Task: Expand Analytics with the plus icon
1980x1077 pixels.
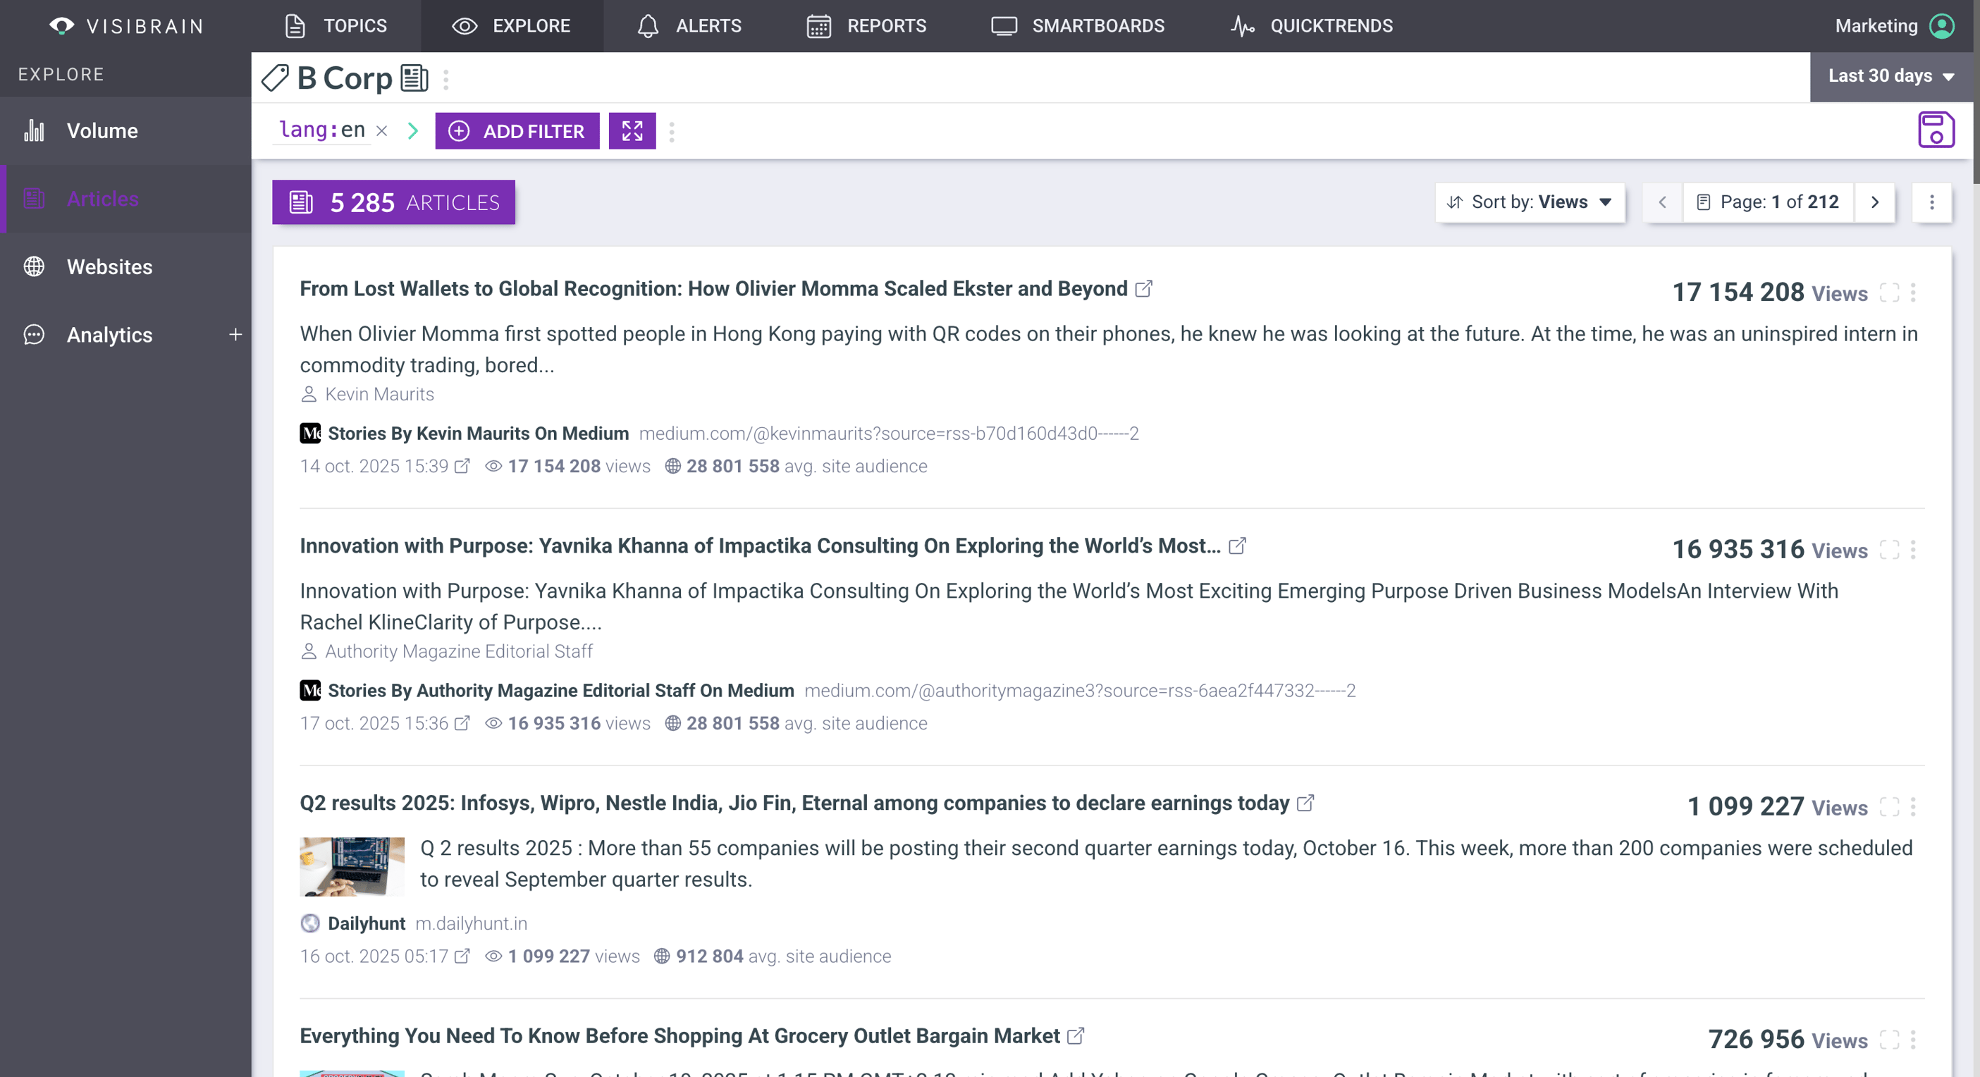Action: (x=235, y=334)
